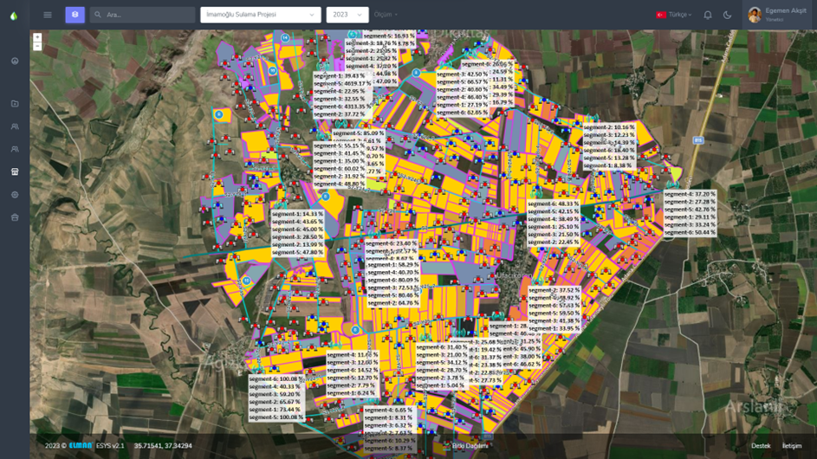Screen dimensions: 817x459
Task: Click the coordinates text 35.71541, 37.34294
Action: point(163,445)
